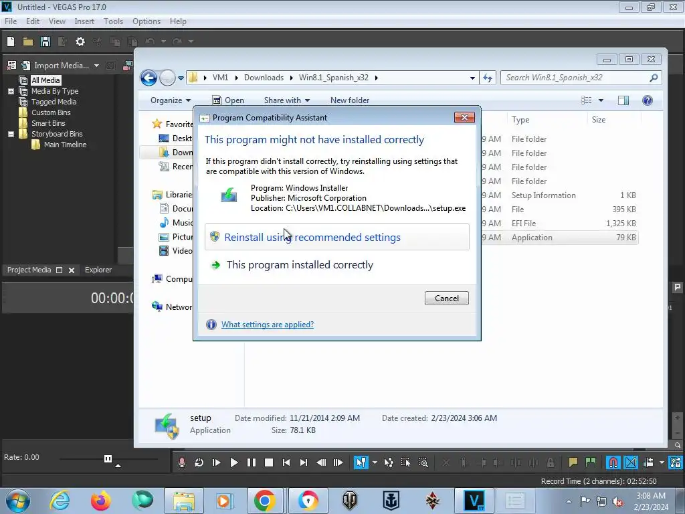685x514 pixels.
Task: Go to start of project
Action: click(x=286, y=462)
